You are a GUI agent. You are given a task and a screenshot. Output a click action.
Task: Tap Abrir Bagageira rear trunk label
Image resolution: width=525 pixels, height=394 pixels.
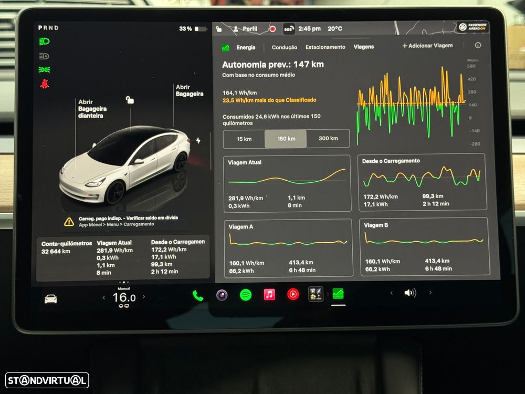190,90
